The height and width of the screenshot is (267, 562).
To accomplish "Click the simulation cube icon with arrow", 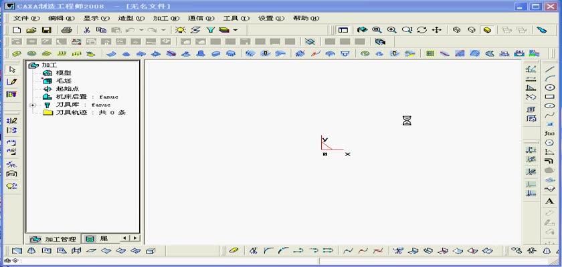I will coord(380,41).
